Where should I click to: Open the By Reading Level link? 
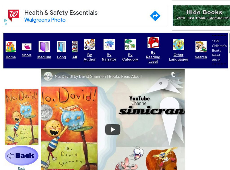[153, 57]
